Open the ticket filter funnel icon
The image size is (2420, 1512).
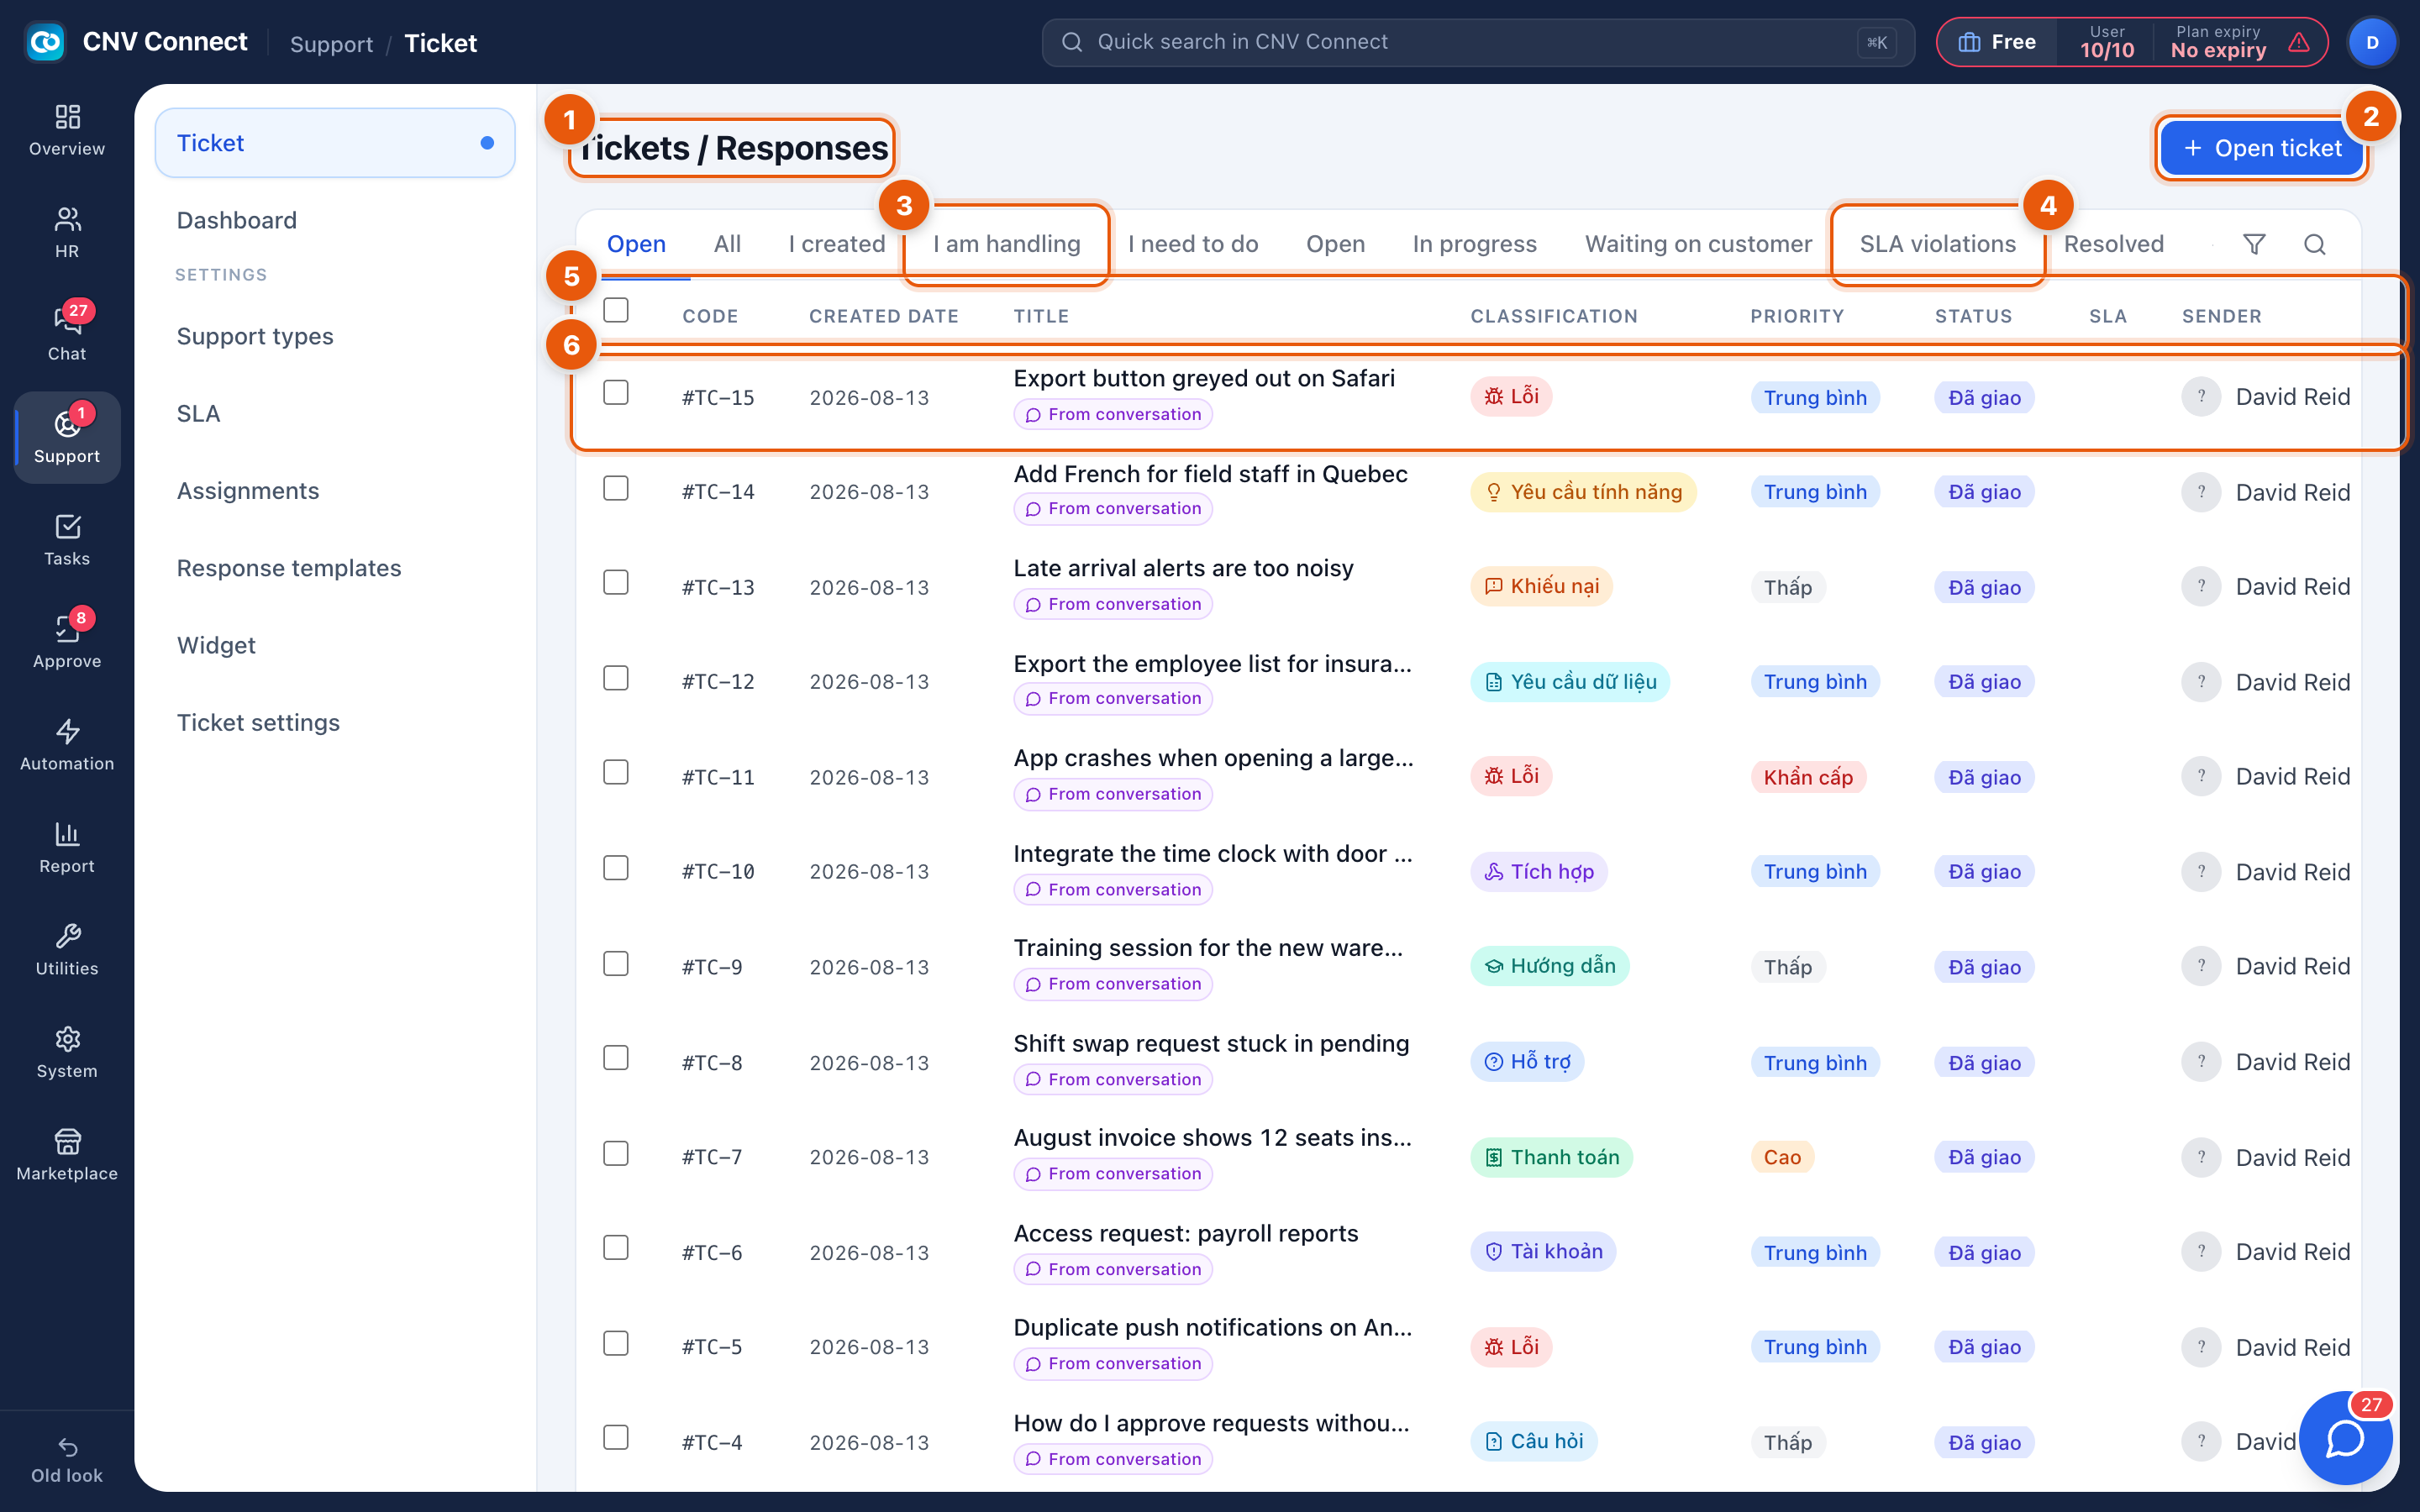pyautogui.click(x=2254, y=244)
